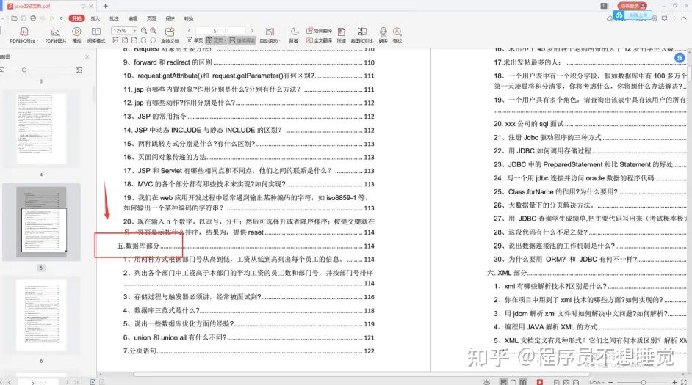Select 单页 single-page view

(x=195, y=40)
